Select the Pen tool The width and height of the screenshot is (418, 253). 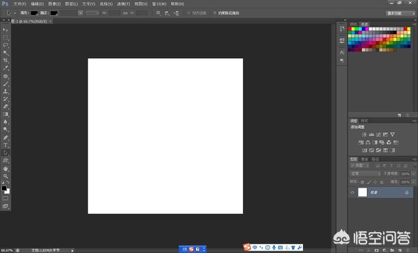5,138
